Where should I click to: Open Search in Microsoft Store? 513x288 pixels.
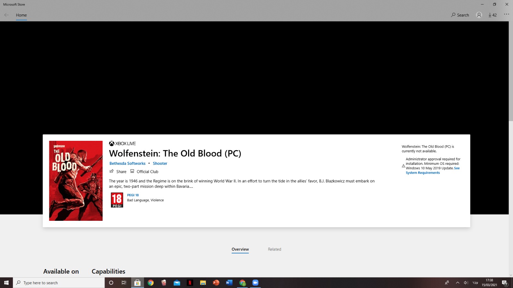point(460,15)
